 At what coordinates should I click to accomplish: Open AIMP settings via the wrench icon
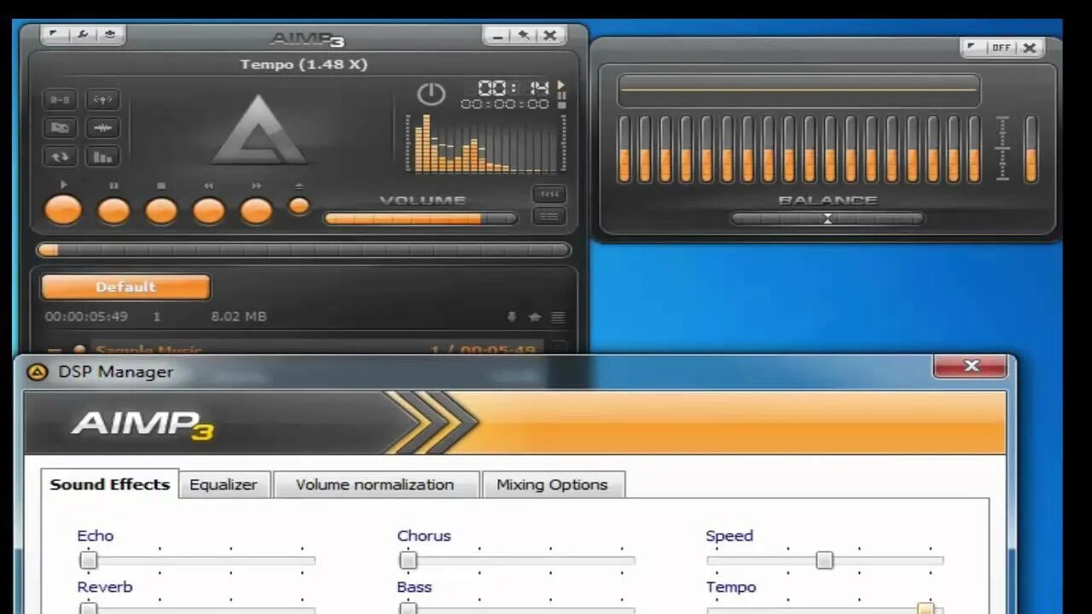83,35
